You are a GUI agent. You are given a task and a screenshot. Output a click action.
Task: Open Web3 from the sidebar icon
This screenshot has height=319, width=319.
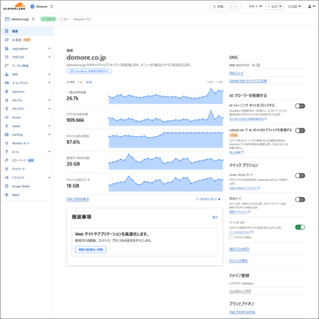[5, 195]
